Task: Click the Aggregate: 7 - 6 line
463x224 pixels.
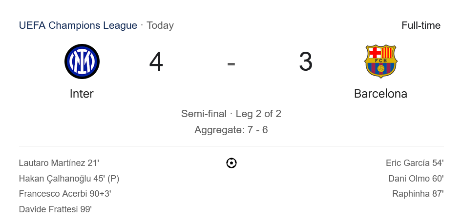Action: tap(231, 130)
